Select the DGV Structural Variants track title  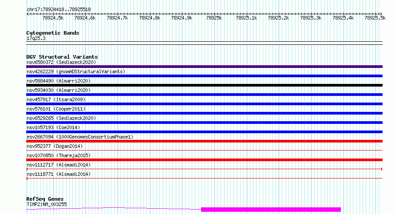click(62, 57)
